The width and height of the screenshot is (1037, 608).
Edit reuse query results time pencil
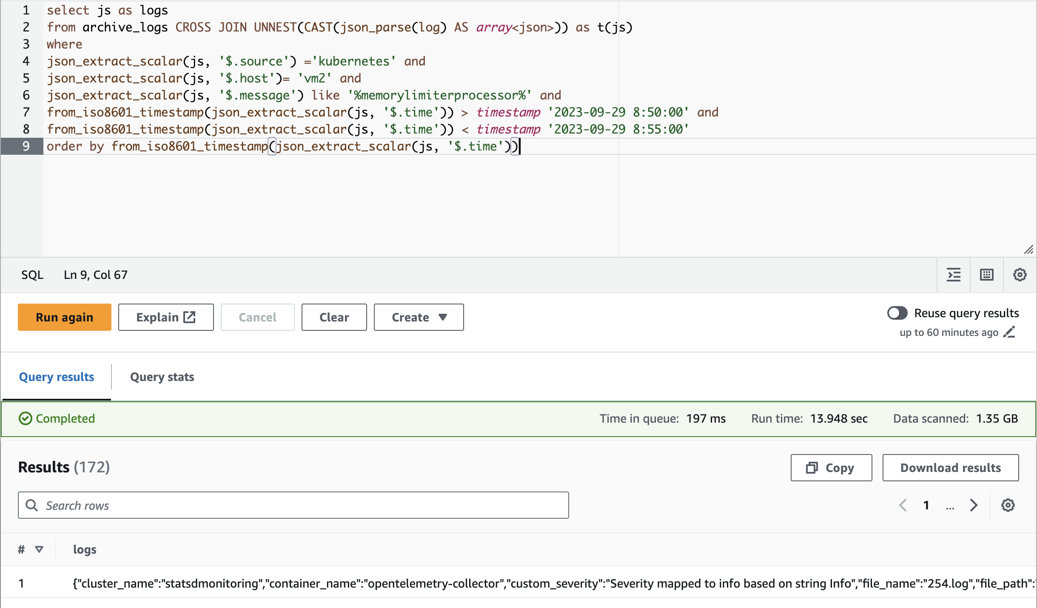1009,332
